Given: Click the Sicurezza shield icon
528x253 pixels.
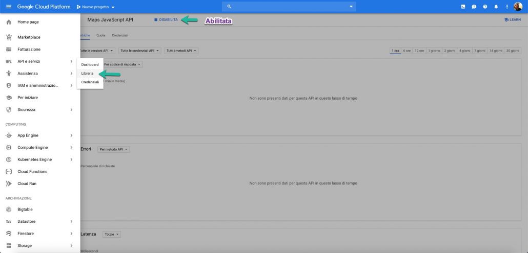Looking at the screenshot, I should coord(9,110).
